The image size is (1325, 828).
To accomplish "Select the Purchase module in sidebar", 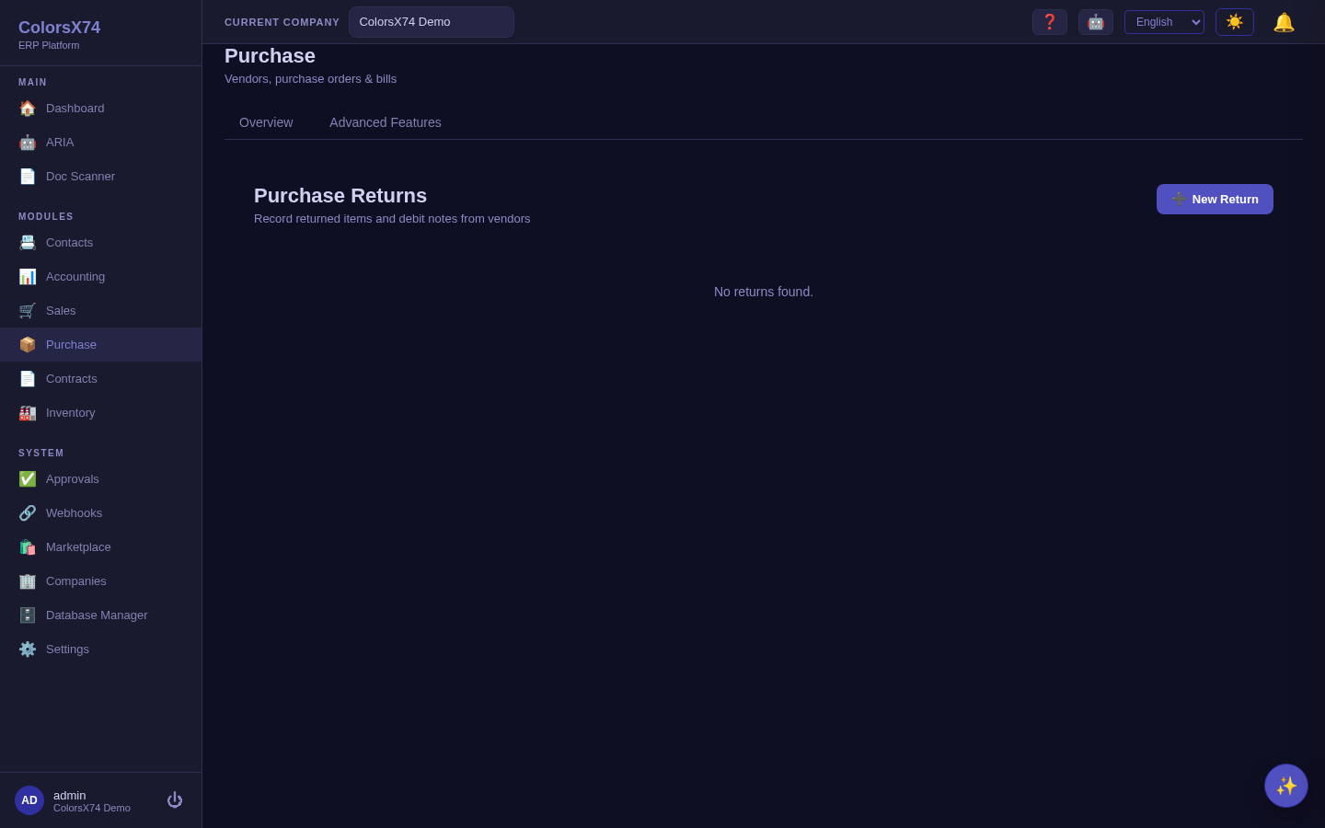I will (100, 345).
